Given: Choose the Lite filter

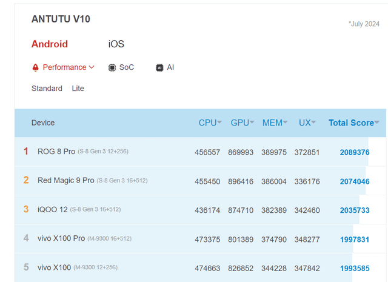Looking at the screenshot, I should tap(78, 89).
